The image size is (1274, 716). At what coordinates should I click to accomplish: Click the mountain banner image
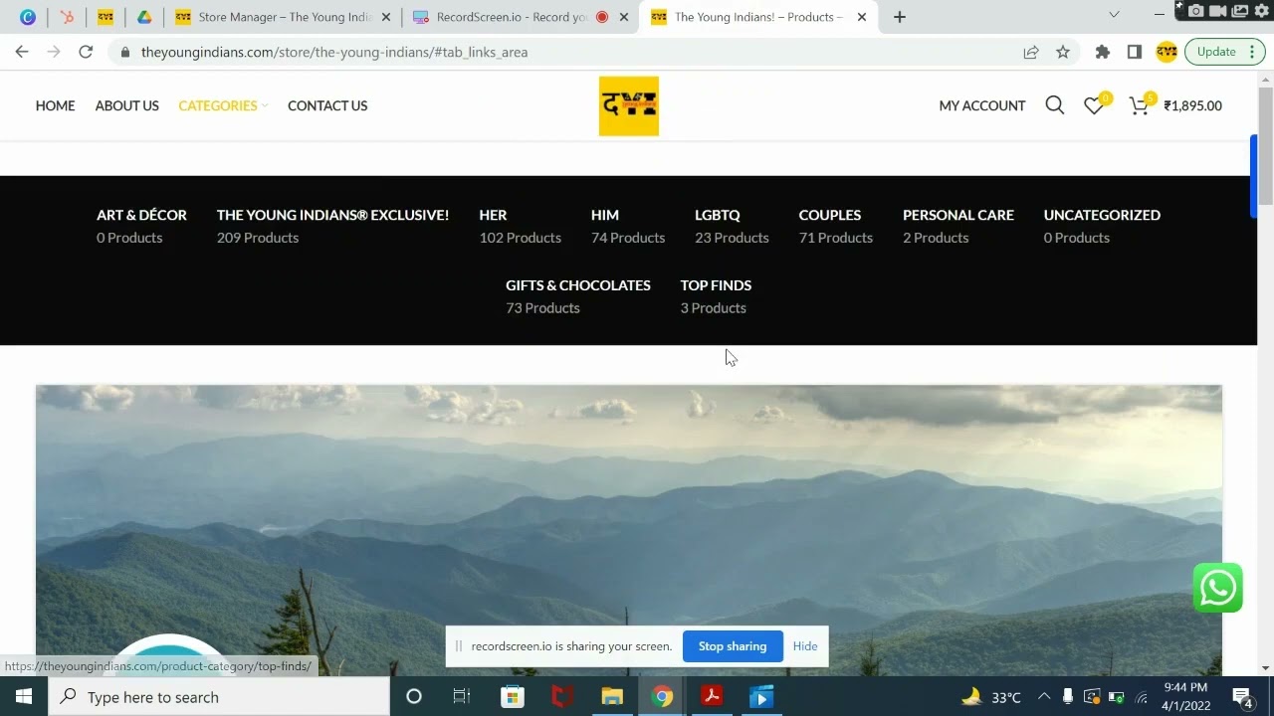629,531
